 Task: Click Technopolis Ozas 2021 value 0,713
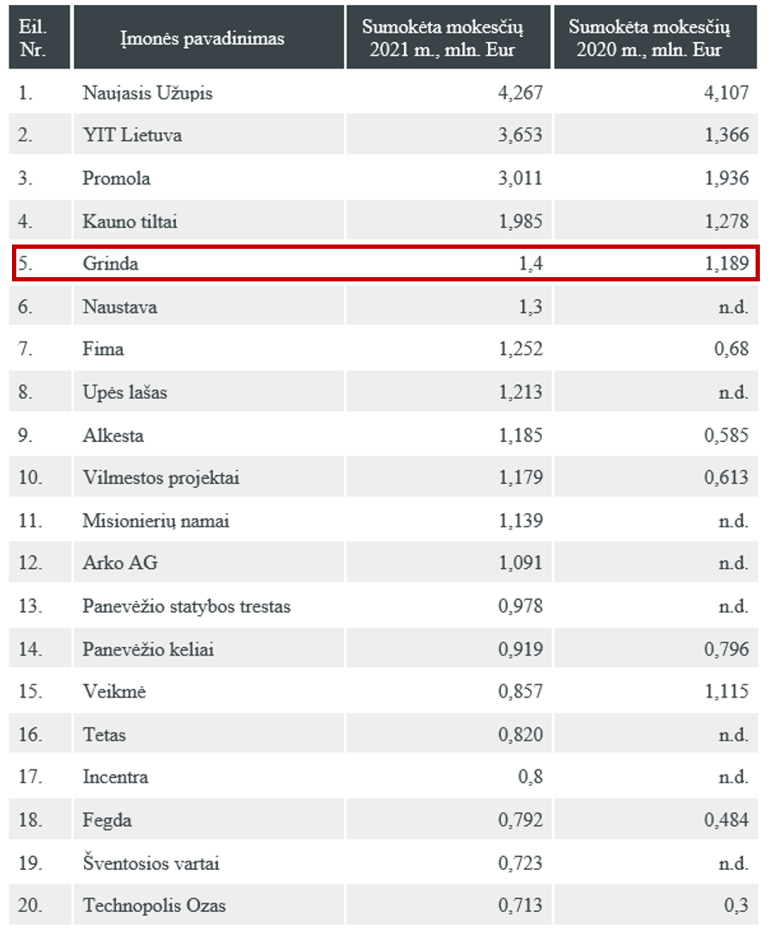tap(521, 906)
